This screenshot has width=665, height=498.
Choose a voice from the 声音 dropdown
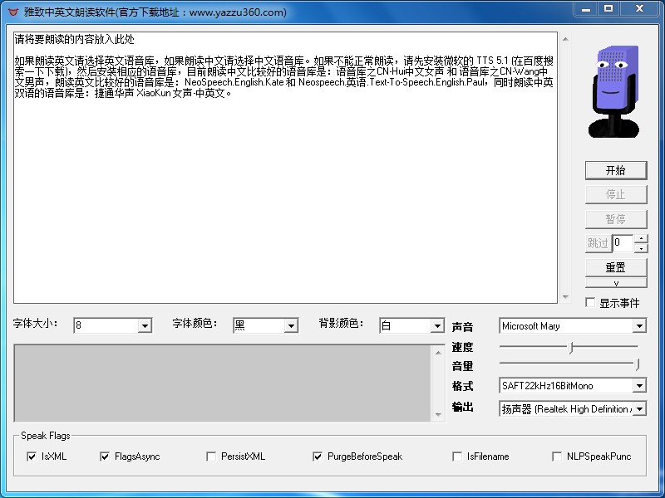click(x=638, y=326)
